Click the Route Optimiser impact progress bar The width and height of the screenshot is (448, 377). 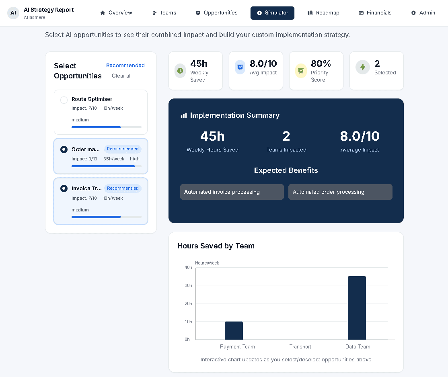point(106,127)
